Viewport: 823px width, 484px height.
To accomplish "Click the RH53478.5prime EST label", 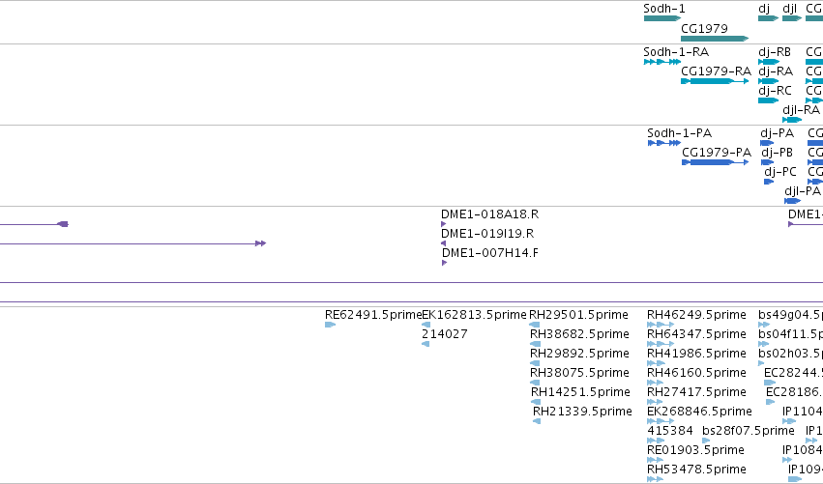I will coord(696,470).
